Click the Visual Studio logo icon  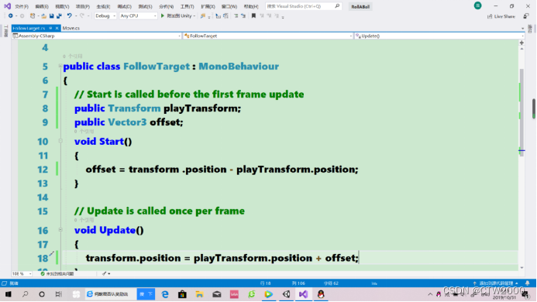click(x=7, y=6)
